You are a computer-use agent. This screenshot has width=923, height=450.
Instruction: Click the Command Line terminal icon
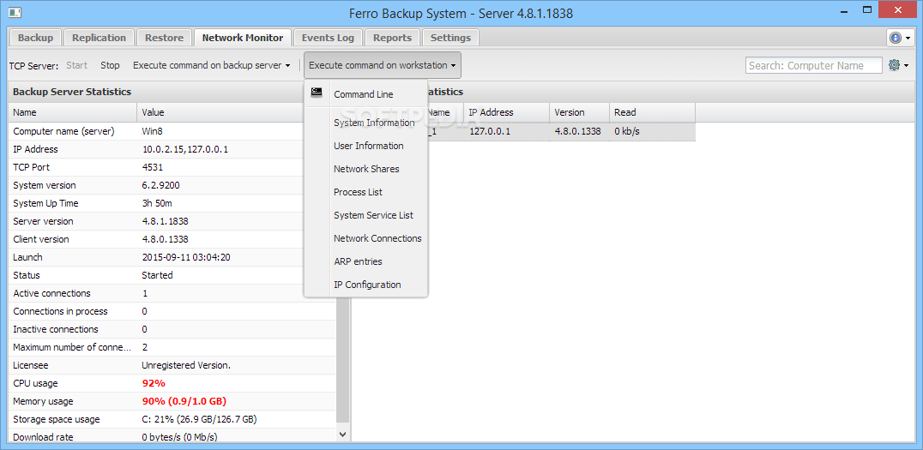pyautogui.click(x=317, y=93)
